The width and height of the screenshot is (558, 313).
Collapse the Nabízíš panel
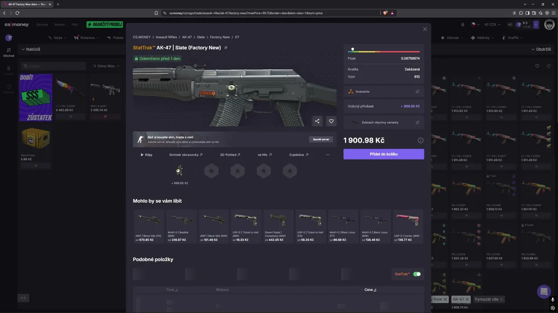click(31, 49)
